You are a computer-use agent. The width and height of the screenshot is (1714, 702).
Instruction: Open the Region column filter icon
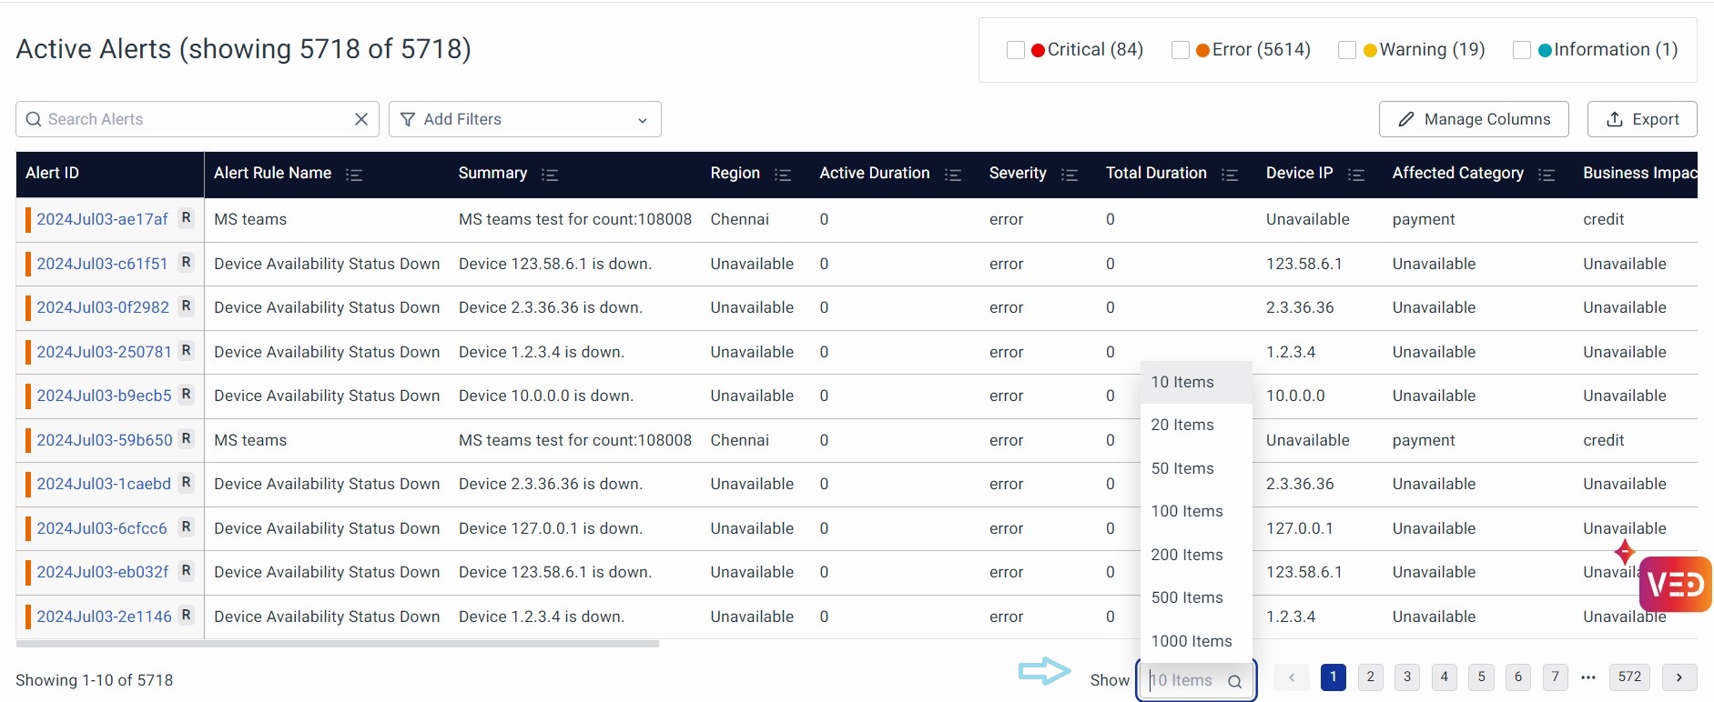[x=782, y=175]
